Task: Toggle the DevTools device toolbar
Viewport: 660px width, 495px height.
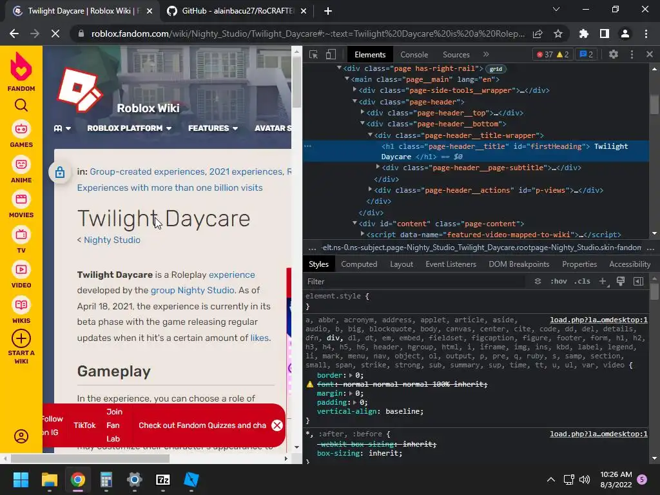Action: point(331,54)
